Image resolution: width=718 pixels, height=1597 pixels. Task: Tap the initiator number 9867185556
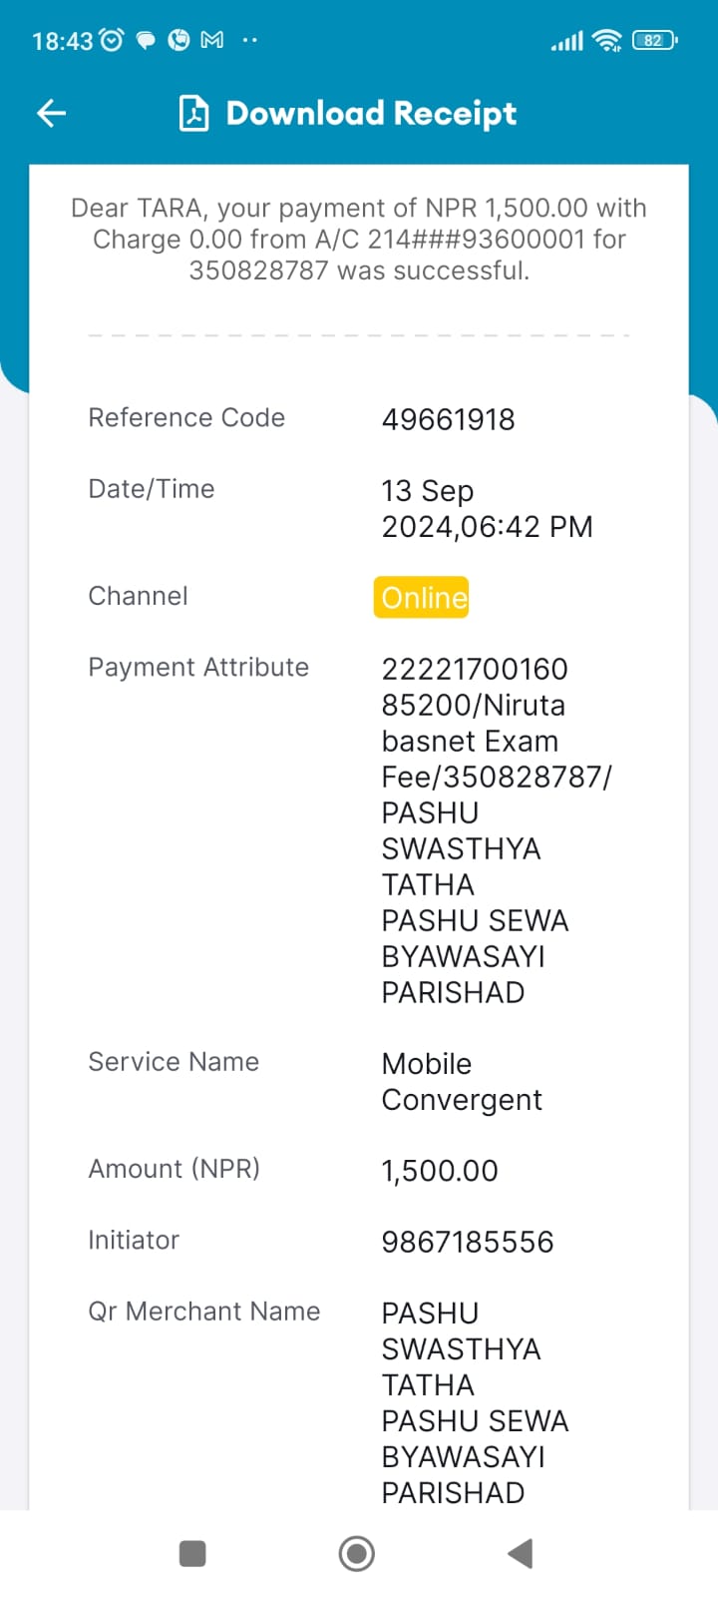click(468, 1242)
